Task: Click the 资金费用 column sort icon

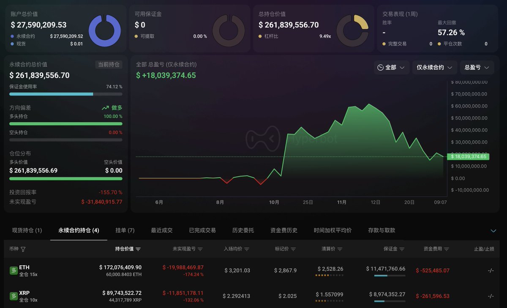Action: 447,249
